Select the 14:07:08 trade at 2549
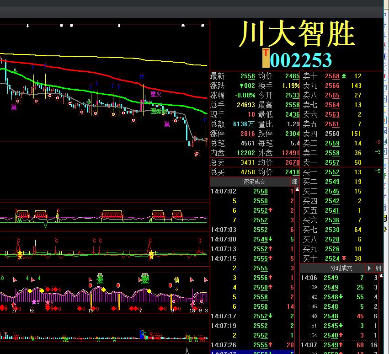 click(x=252, y=239)
